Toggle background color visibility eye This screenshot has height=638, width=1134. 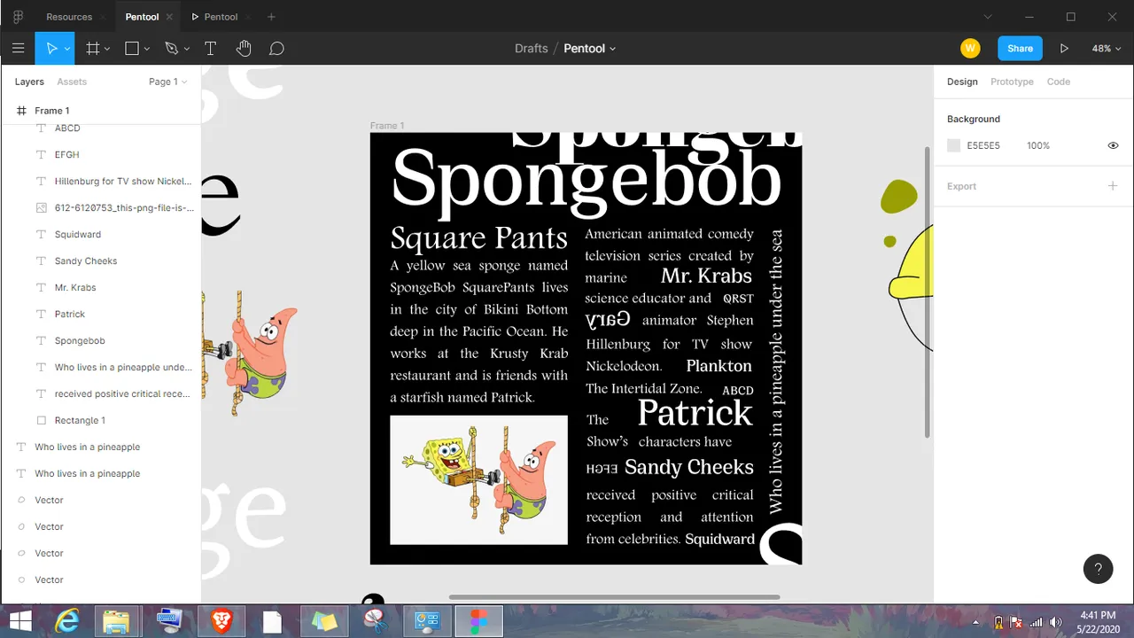(1113, 145)
